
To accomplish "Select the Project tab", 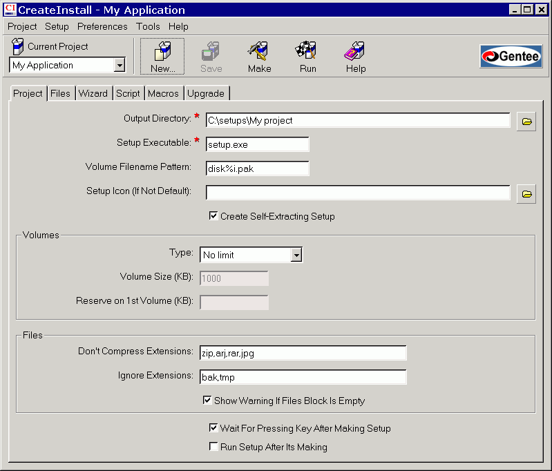I will (28, 93).
